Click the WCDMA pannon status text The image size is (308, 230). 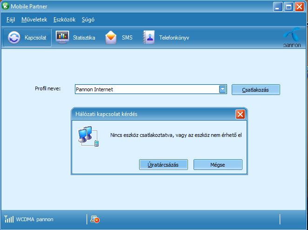[34, 219]
